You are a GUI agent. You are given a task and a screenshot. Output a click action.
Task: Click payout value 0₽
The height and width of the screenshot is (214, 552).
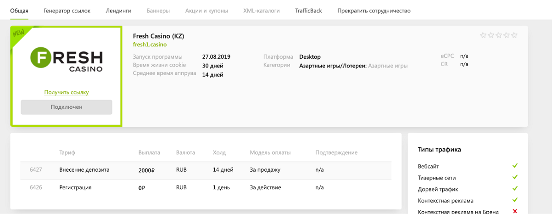[142, 188]
